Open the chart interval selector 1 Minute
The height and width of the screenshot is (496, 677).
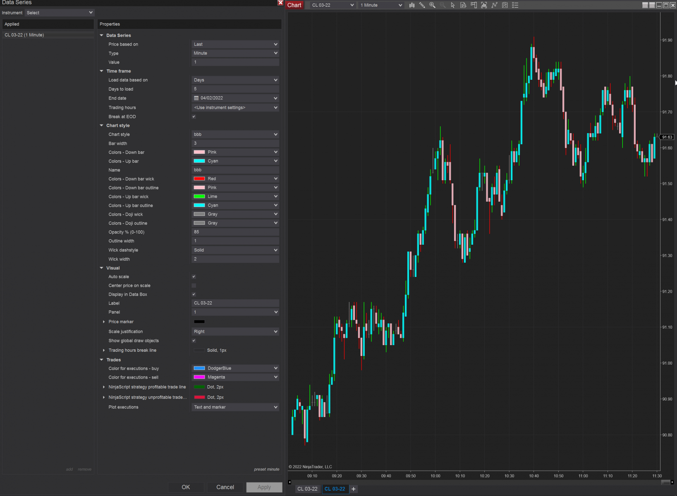(381, 5)
